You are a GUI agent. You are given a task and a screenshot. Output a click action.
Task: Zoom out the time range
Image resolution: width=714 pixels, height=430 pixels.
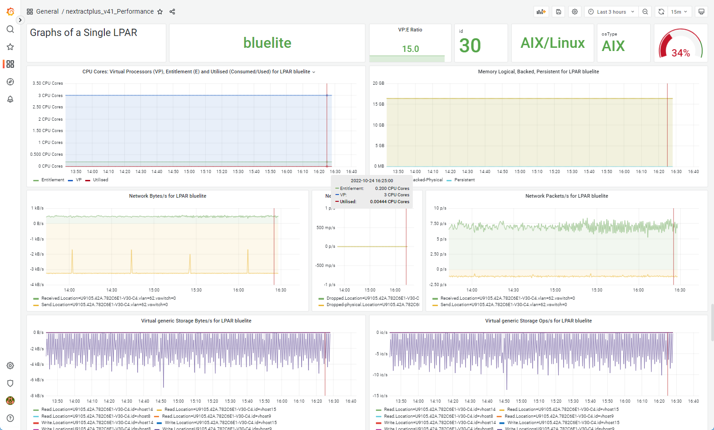645,12
